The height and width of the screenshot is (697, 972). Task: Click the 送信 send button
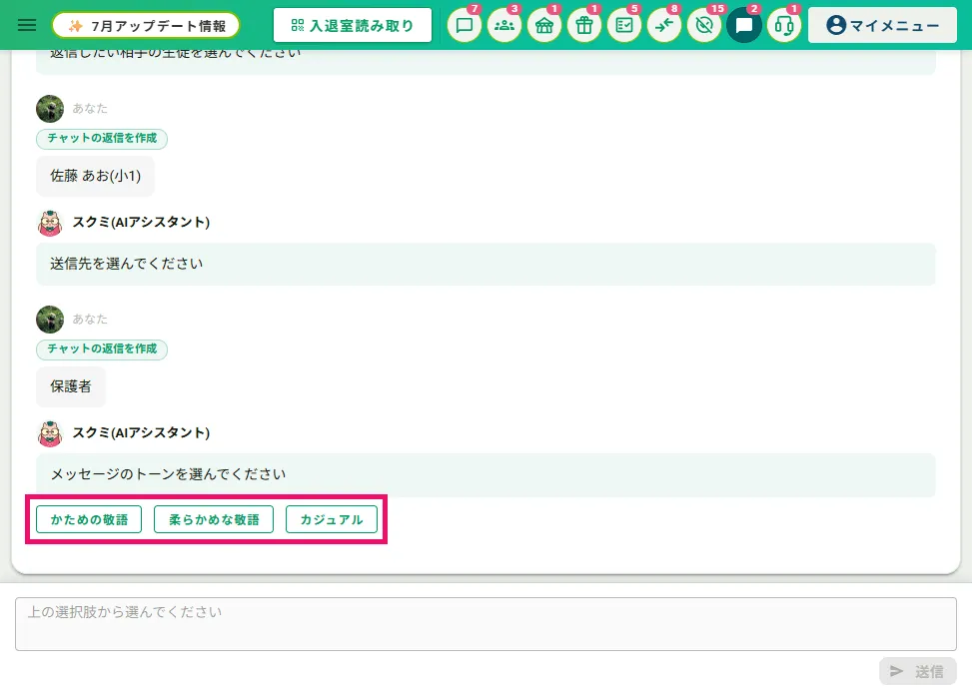pos(917,671)
